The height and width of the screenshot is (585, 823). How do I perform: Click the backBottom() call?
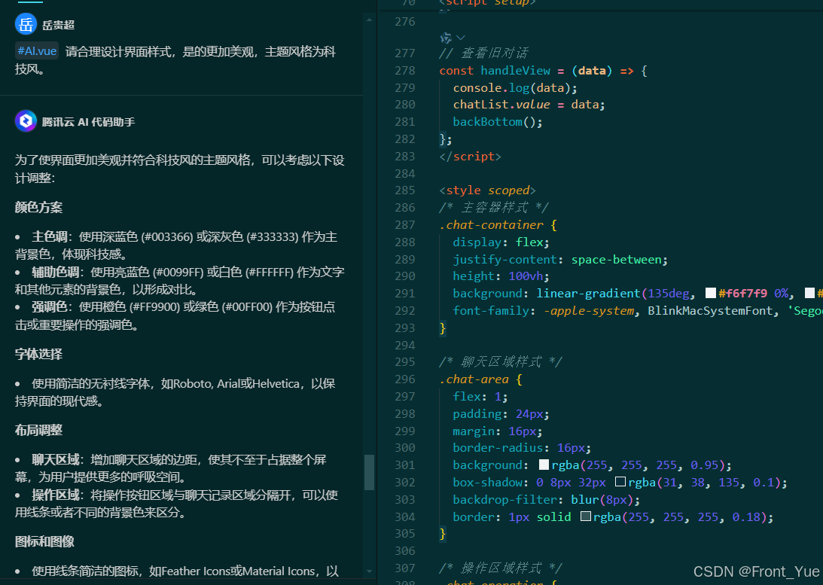coord(498,122)
